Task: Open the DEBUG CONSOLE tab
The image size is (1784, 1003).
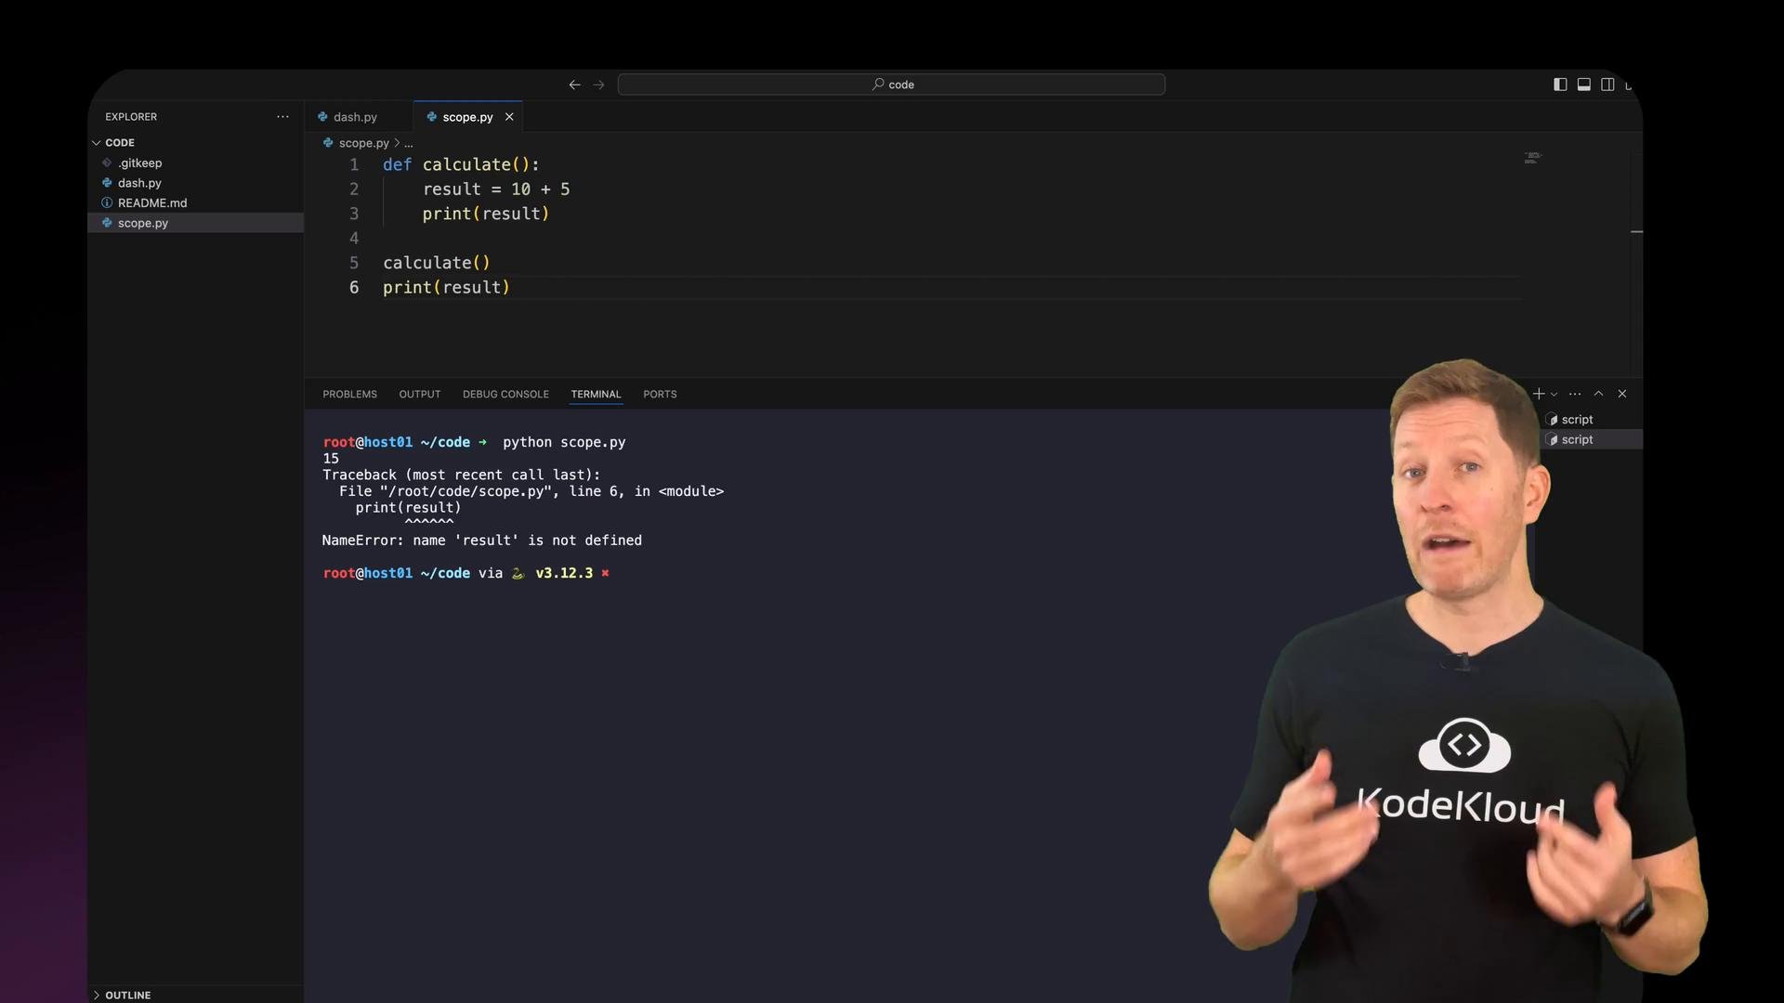Action: [505, 395]
